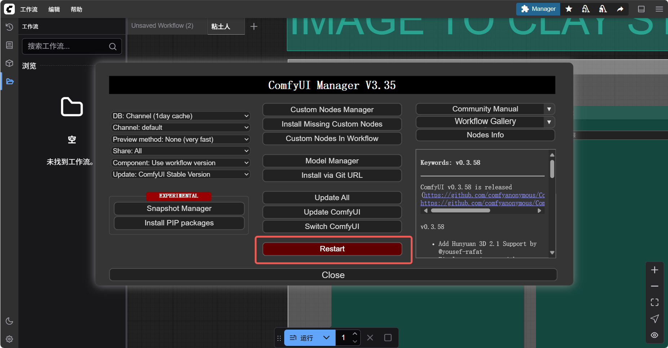This screenshot has height=348, width=668.
Task: Open the Update: ComfyUI Stable Version dropdown
Action: tap(180, 175)
